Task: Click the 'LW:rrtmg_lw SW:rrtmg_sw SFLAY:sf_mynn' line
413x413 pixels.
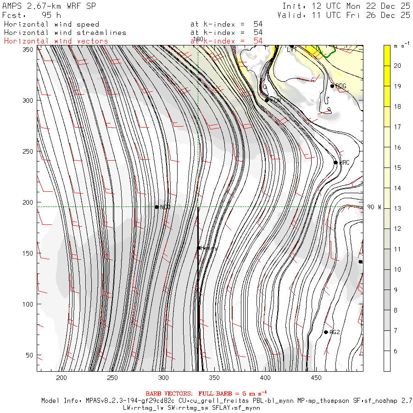Action: (191, 408)
